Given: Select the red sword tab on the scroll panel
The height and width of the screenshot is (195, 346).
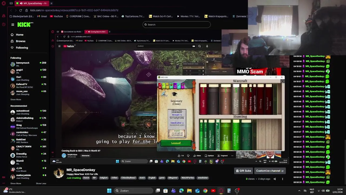Looking at the screenshot, I should coord(160,86).
